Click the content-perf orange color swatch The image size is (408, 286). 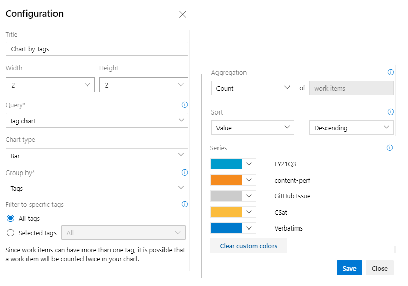click(x=226, y=180)
